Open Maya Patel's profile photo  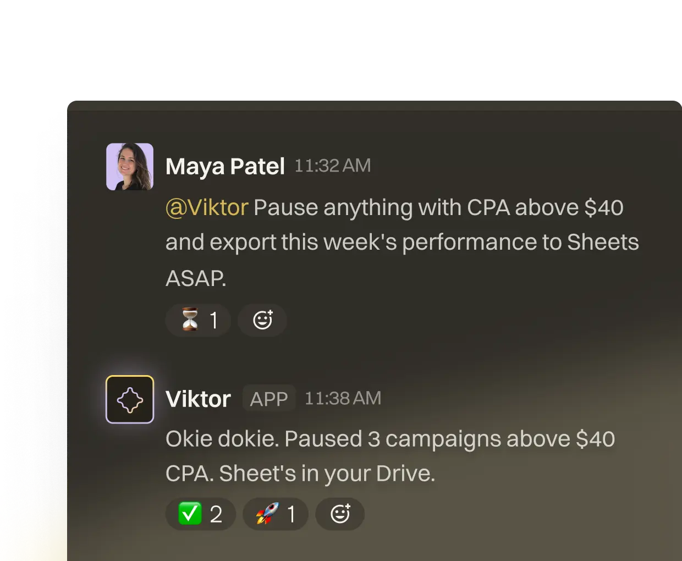pos(130,167)
